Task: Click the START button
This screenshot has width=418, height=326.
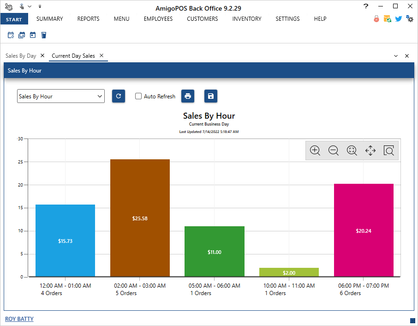Action: pos(14,19)
